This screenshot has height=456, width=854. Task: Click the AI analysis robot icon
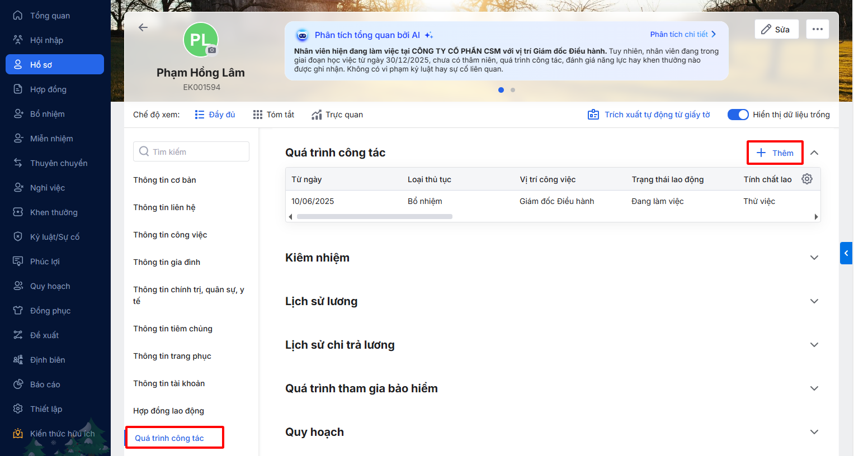303,35
